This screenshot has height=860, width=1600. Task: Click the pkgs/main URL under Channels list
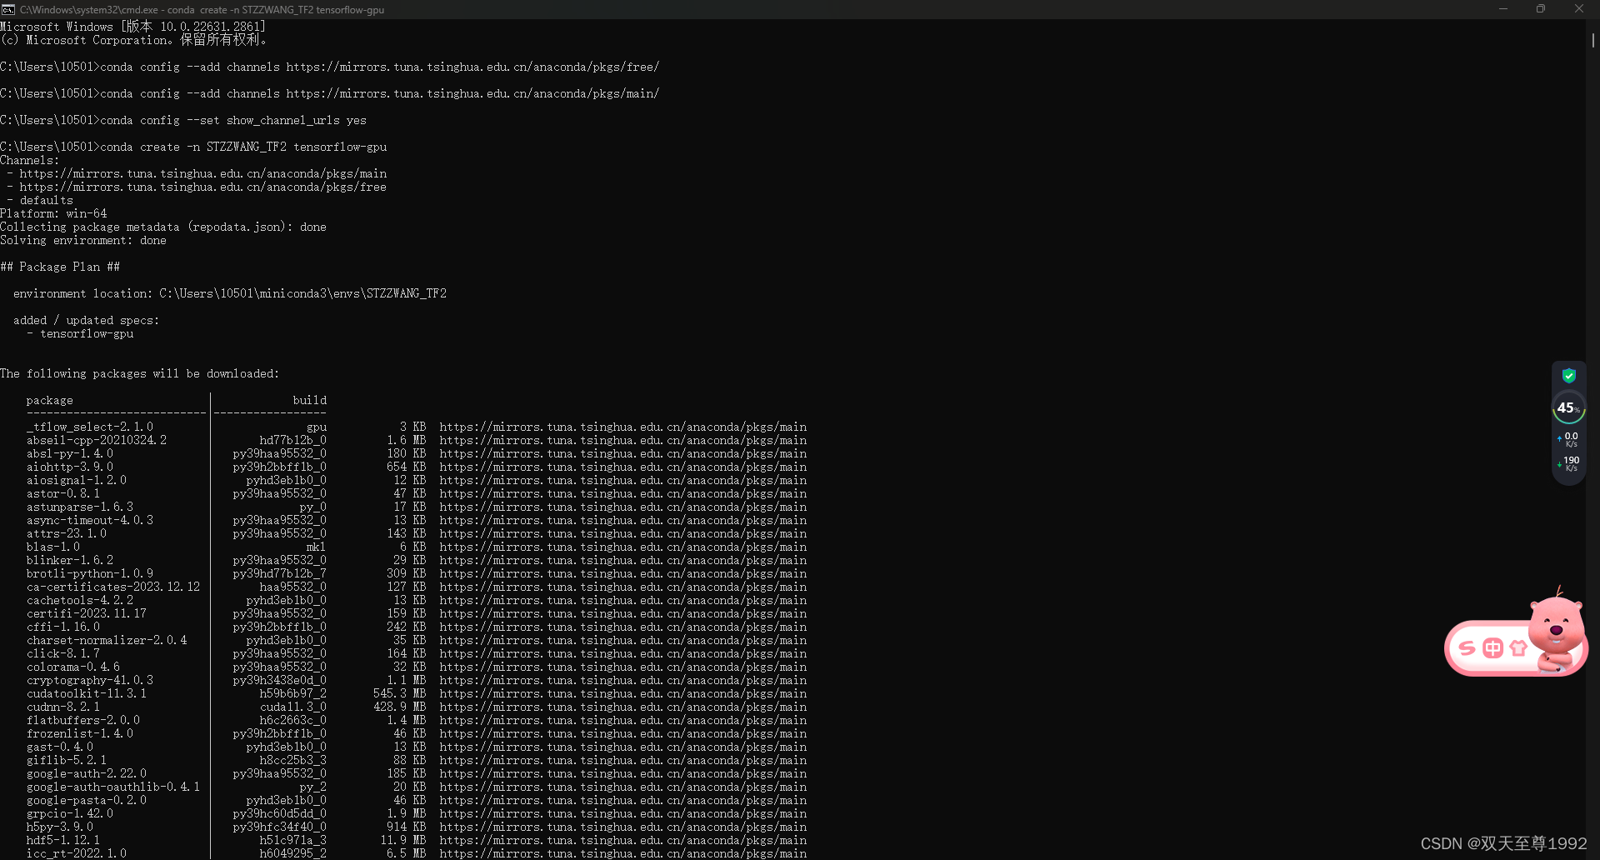203,173
